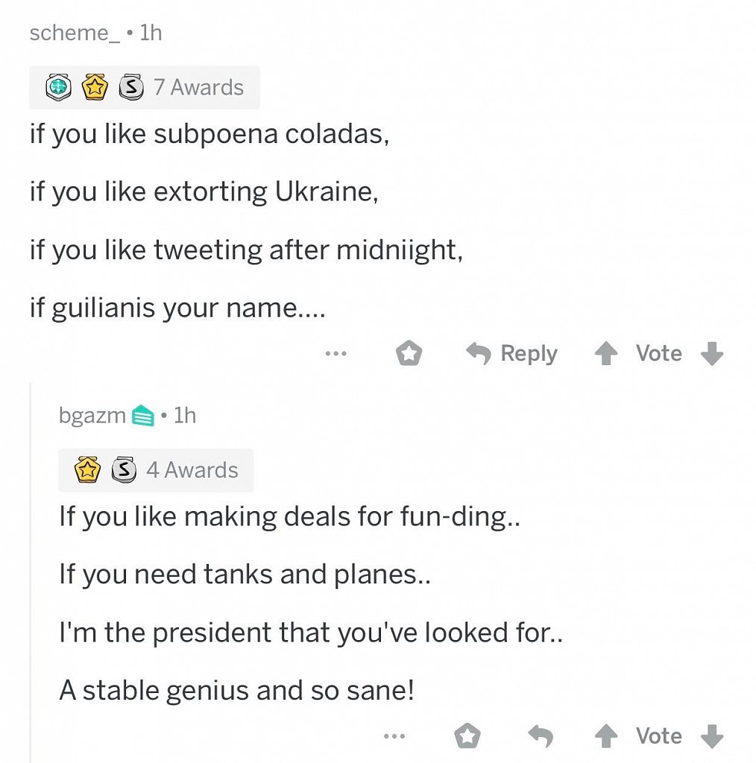Downvote the scheme_ comment
Screen dimensions: 756x763
tap(713, 353)
